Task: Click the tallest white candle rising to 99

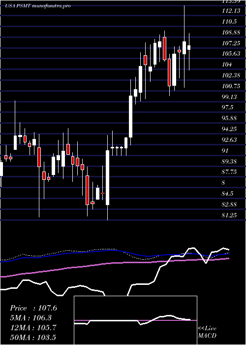Action: tap(130, 117)
